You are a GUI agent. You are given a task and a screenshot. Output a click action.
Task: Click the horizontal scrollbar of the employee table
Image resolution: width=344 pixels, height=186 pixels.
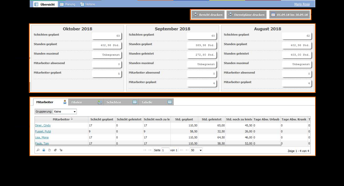click(x=158, y=145)
